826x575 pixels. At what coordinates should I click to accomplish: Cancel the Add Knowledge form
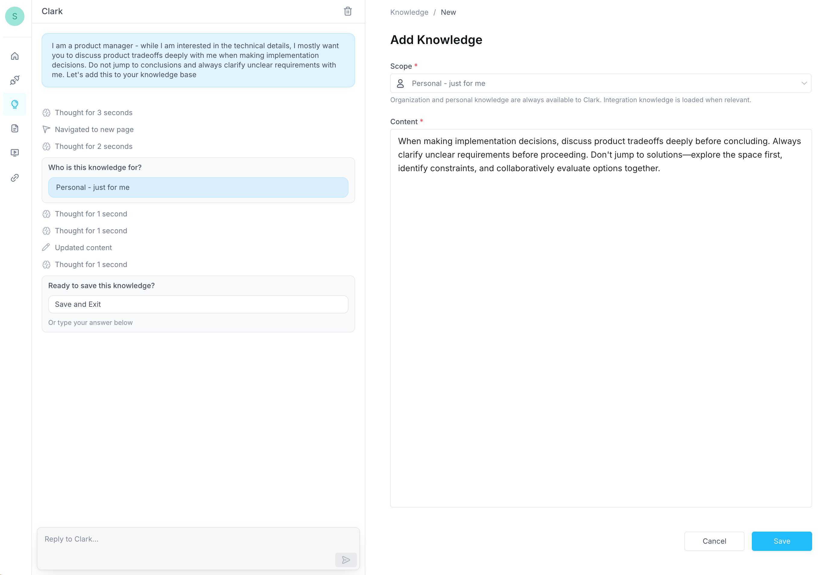714,541
